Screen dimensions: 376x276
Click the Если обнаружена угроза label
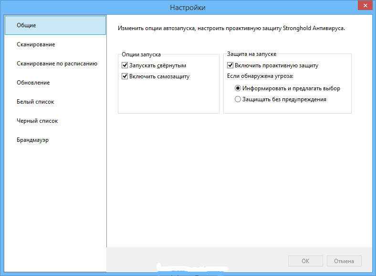coord(260,76)
